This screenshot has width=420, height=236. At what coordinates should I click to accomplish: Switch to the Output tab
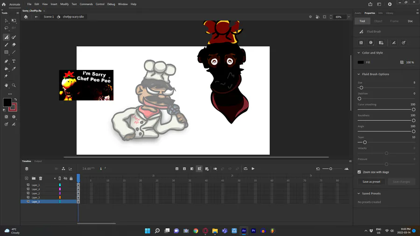tap(38, 161)
